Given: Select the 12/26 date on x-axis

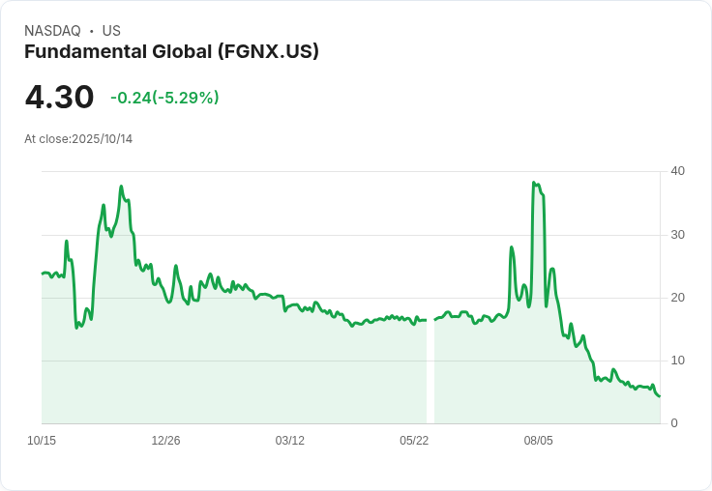Looking at the screenshot, I should [165, 441].
